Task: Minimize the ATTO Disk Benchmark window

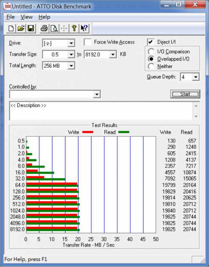Action: click(167, 5)
